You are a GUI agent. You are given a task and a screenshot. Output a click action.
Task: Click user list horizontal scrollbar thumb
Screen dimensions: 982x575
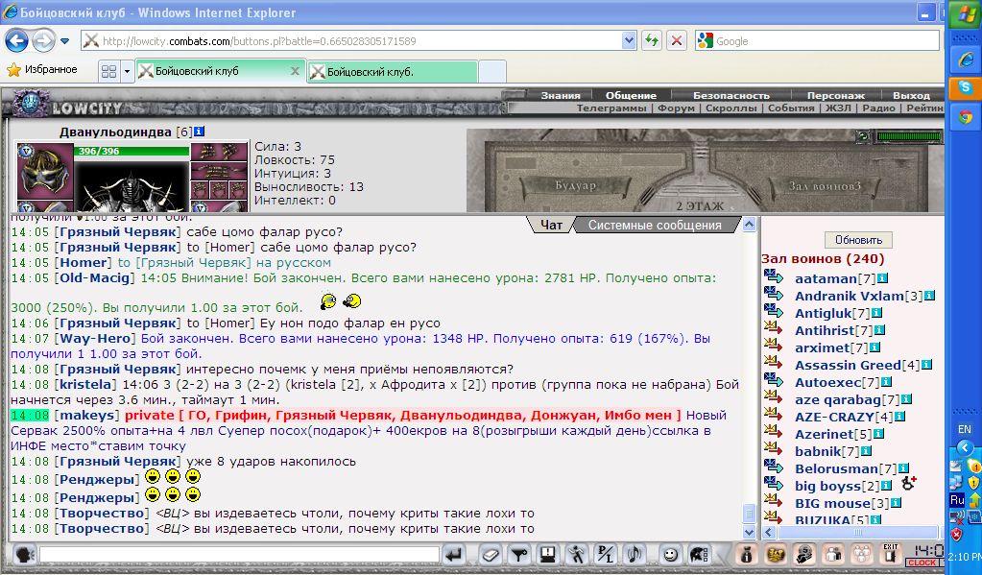coord(858,533)
